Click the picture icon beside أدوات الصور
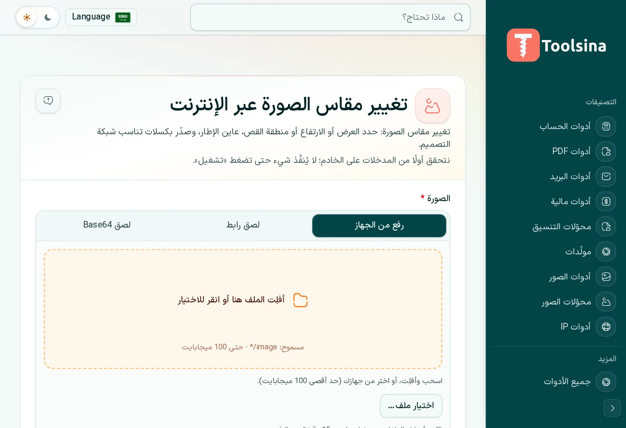626x428 pixels. pos(606,277)
